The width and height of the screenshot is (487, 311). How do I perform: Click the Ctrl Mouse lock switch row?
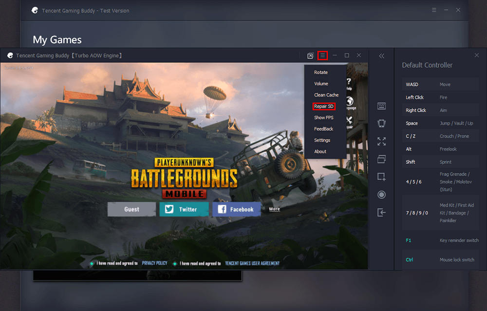coord(440,260)
